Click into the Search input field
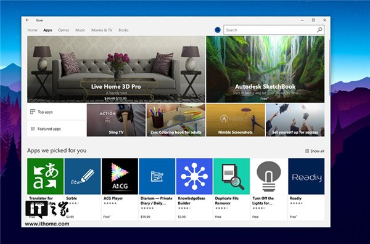 270,30
